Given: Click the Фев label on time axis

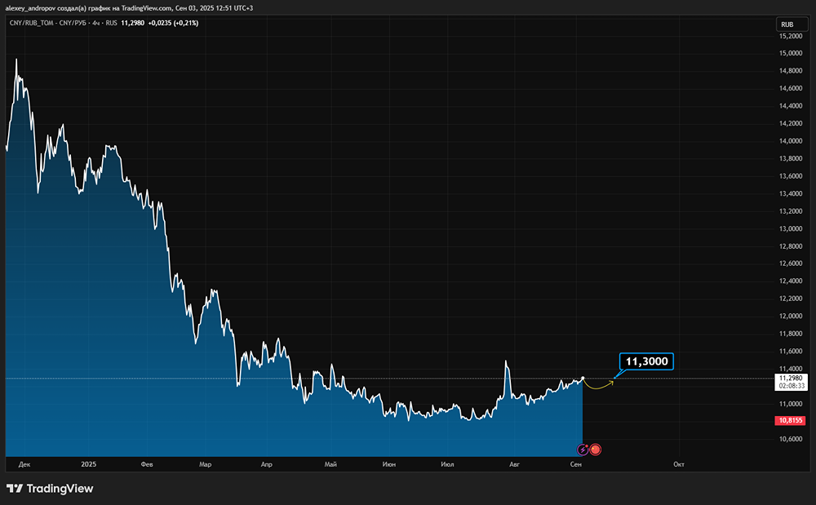Looking at the screenshot, I should pyautogui.click(x=147, y=464).
